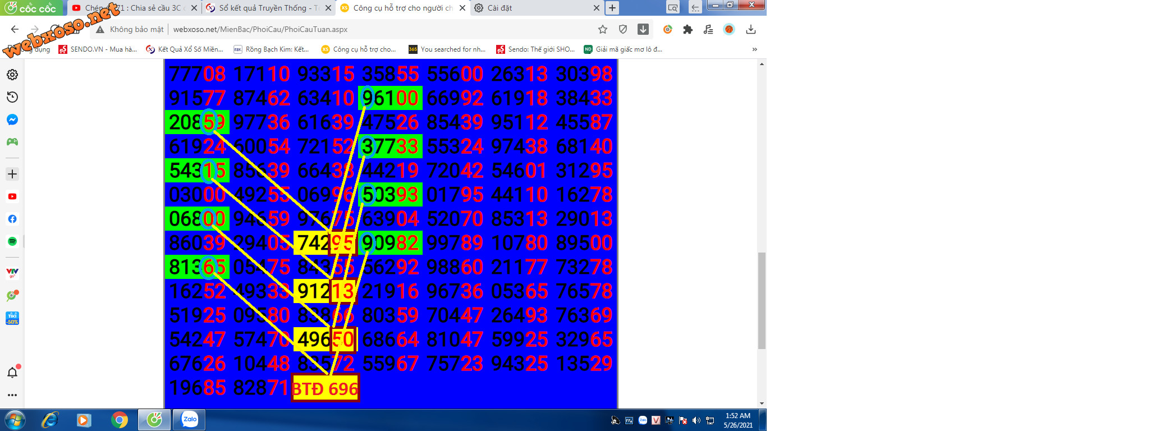Close the 'Sổ kết quả Truyền Thống' tab
The height and width of the screenshot is (431, 1164).
click(328, 8)
